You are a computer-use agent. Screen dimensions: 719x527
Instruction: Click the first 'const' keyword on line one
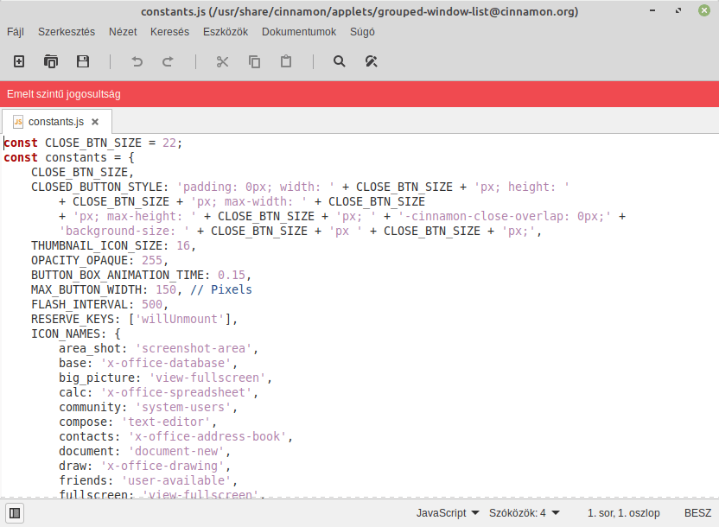point(21,143)
